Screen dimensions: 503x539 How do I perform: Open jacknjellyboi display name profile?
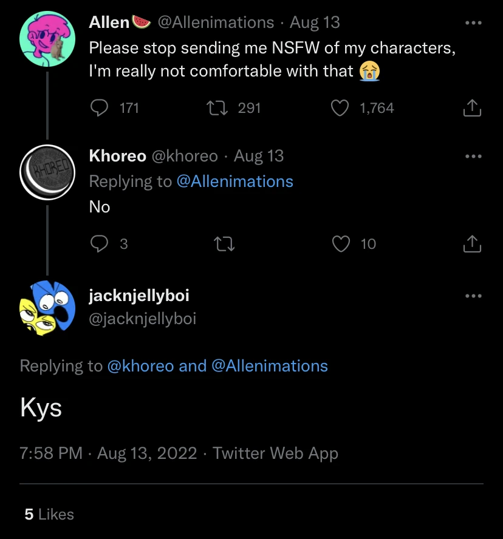139,296
